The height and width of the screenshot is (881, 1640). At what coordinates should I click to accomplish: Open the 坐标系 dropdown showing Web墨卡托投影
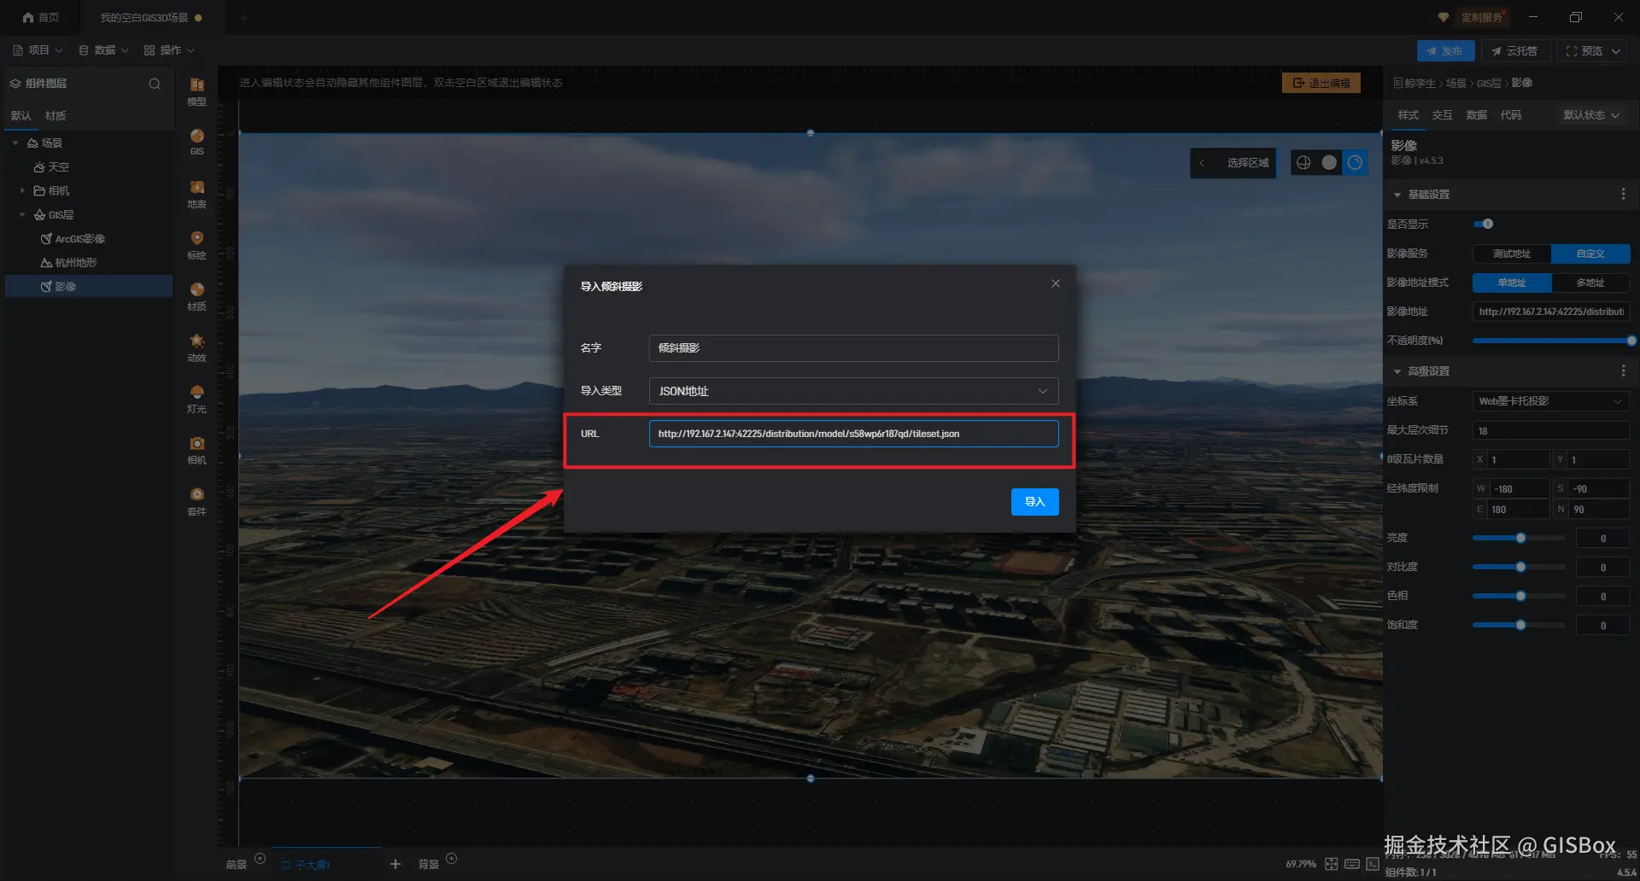1551,401
